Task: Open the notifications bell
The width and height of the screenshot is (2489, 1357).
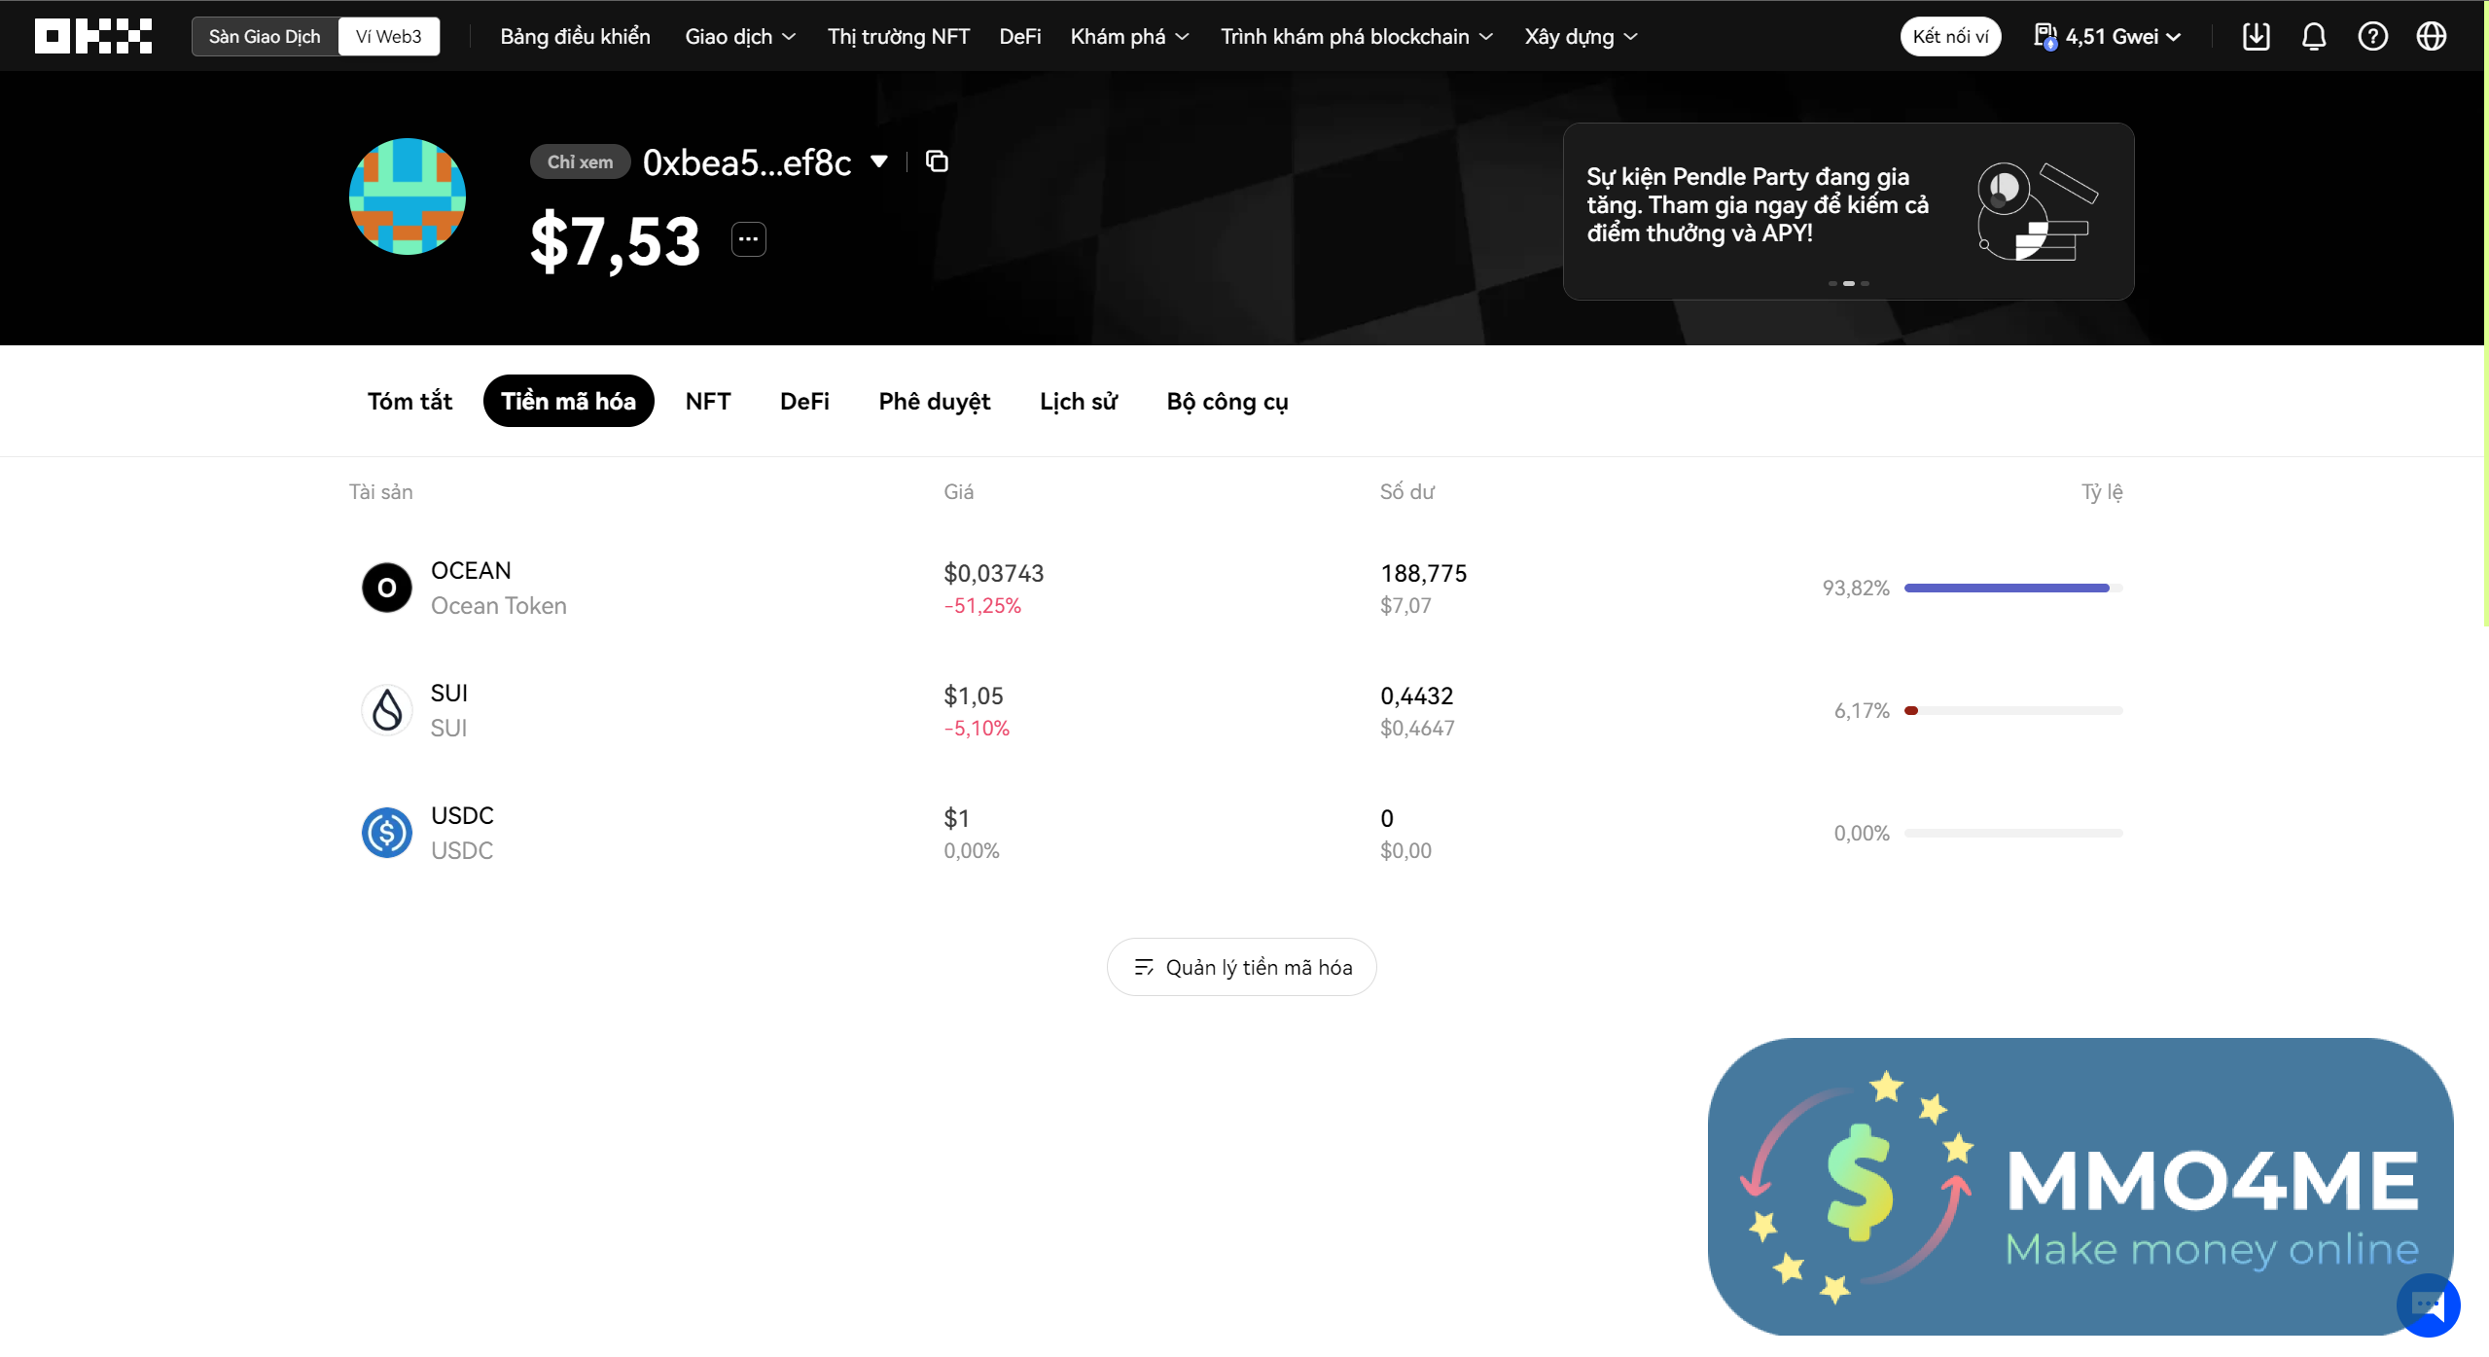Action: point(2314,36)
